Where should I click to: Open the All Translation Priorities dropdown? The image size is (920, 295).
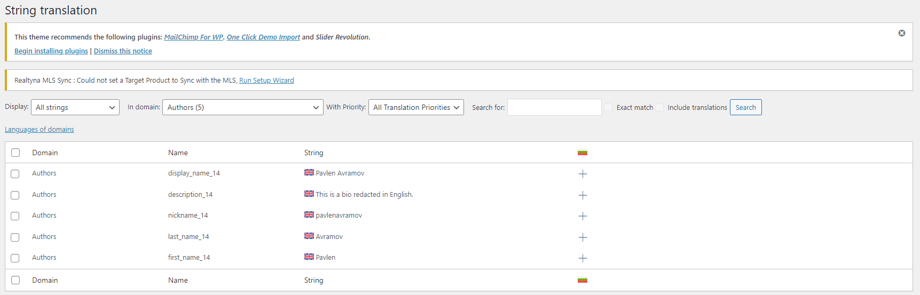(416, 107)
